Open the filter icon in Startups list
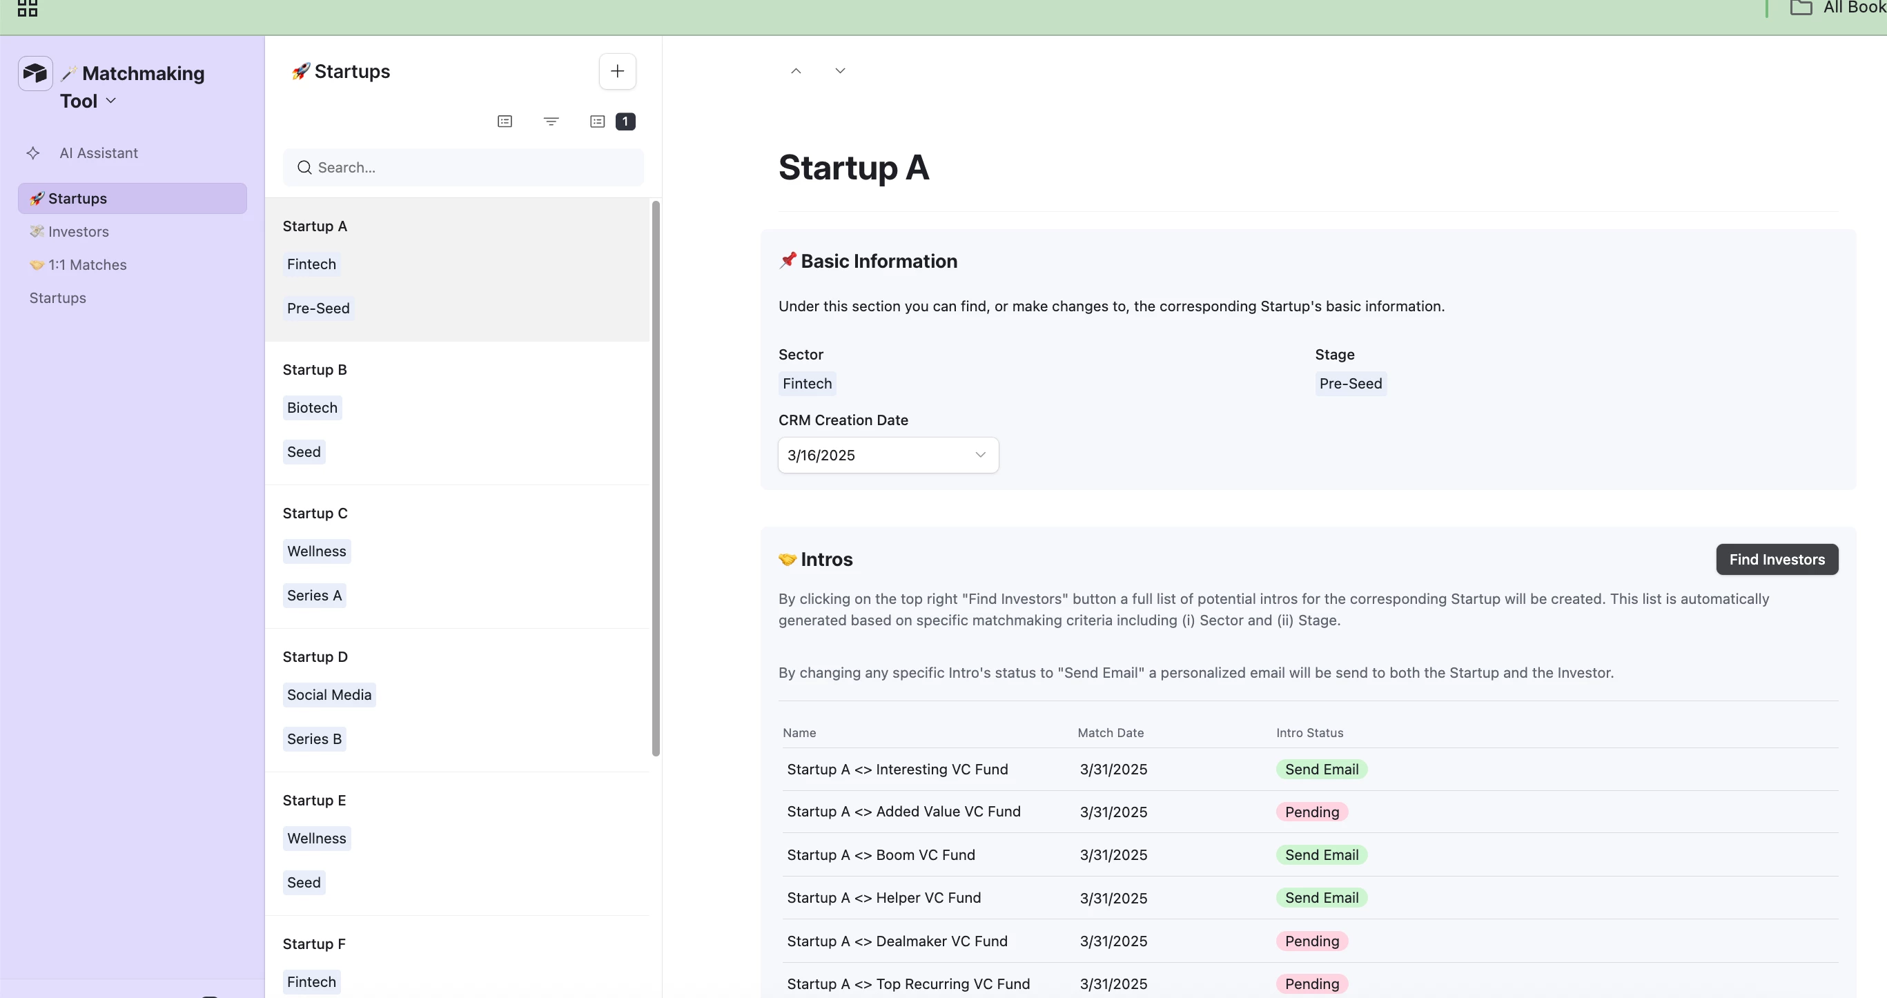This screenshot has width=1887, height=998. 551,121
